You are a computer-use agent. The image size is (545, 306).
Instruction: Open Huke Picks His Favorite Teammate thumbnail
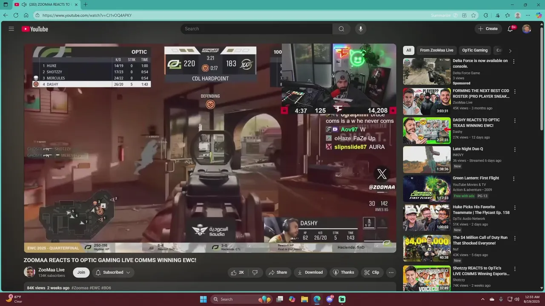coord(427,218)
